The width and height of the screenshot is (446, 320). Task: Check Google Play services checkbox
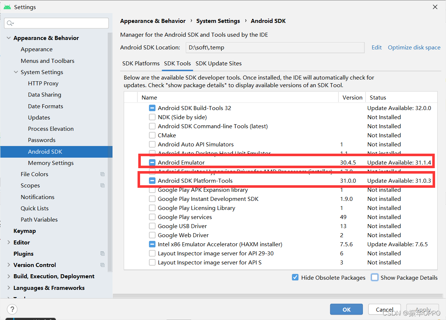(152, 217)
